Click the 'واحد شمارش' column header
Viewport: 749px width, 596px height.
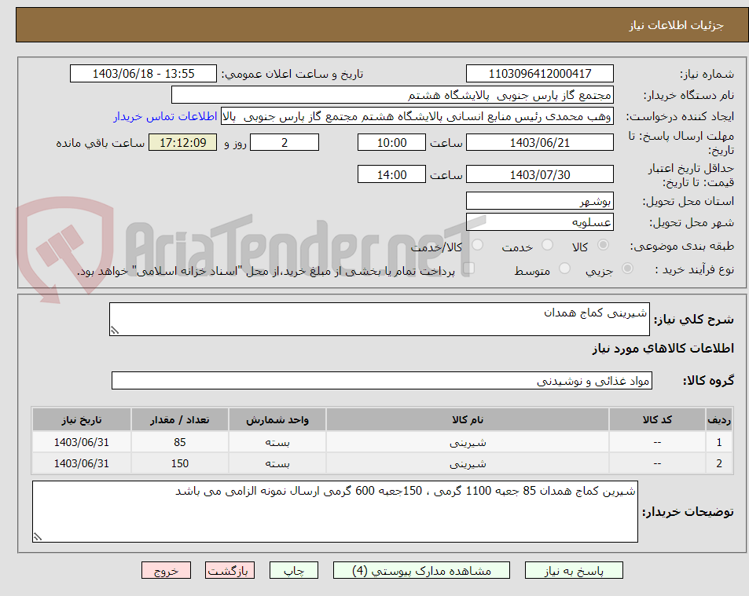[277, 420]
